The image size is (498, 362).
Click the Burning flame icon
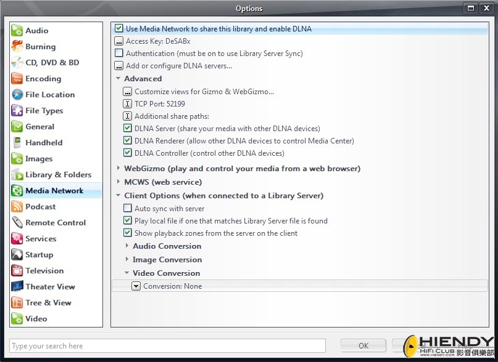(17, 46)
